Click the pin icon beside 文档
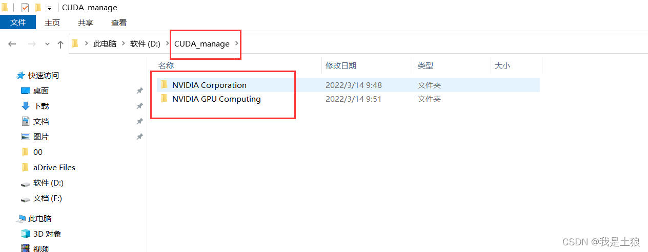 point(139,121)
